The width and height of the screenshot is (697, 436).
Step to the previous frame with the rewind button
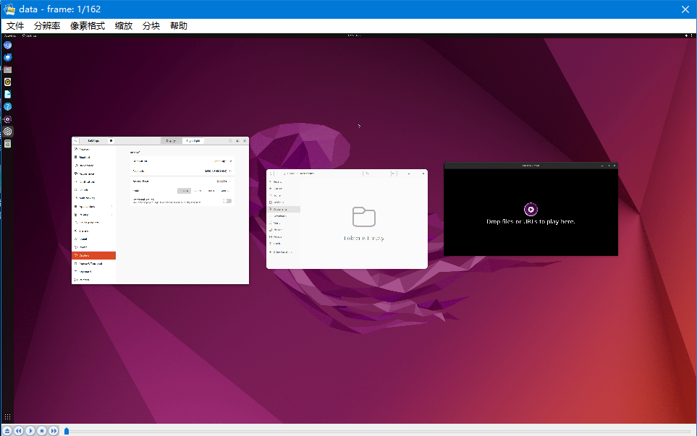pos(19,431)
